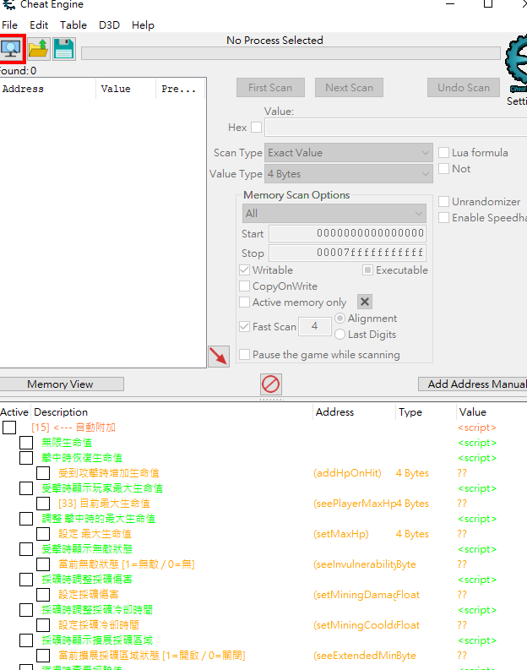Screen dimensions: 527x670
Task: Open the D3D menu
Action: tap(109, 25)
